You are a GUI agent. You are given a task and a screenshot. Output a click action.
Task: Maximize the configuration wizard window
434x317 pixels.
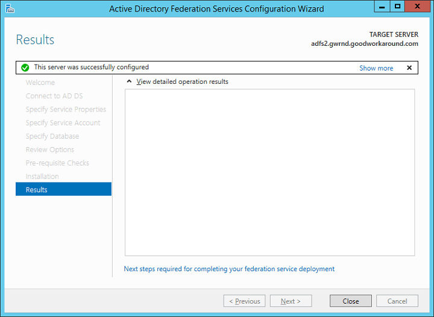pyautogui.click(x=397, y=7)
